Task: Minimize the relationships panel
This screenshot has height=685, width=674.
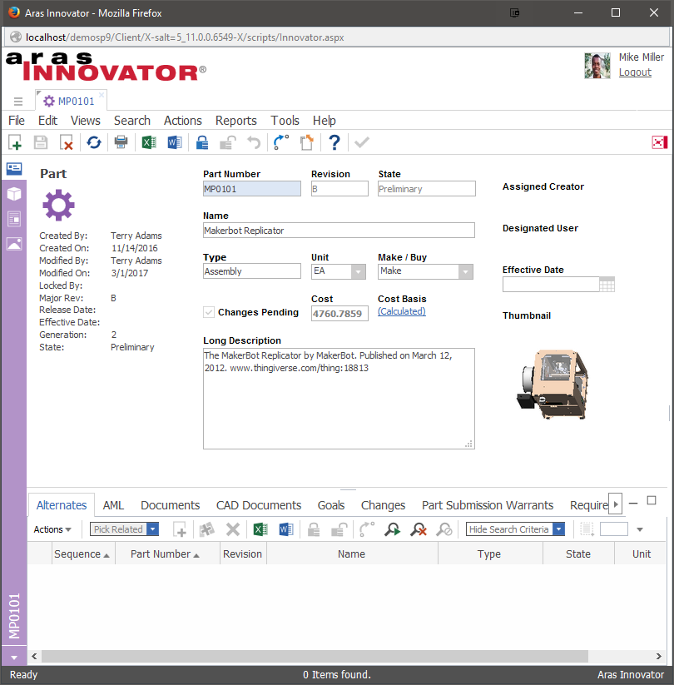Action: click(x=633, y=504)
